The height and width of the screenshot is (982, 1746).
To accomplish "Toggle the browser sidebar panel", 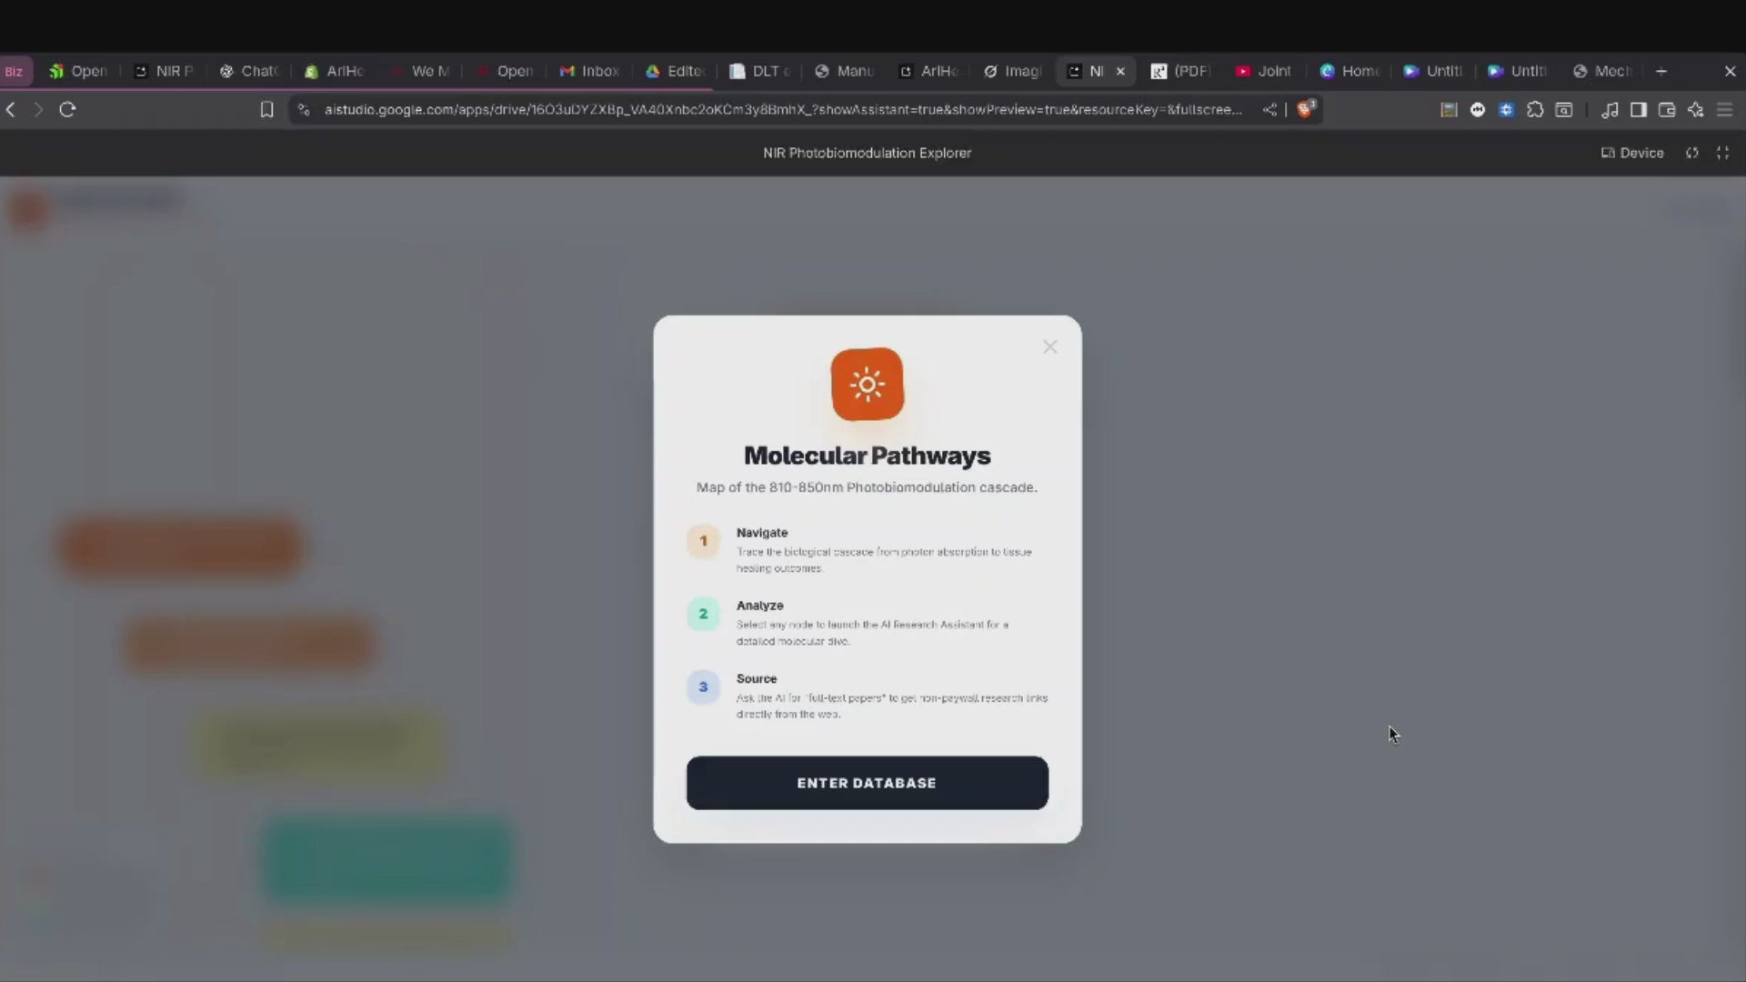I will (1638, 109).
